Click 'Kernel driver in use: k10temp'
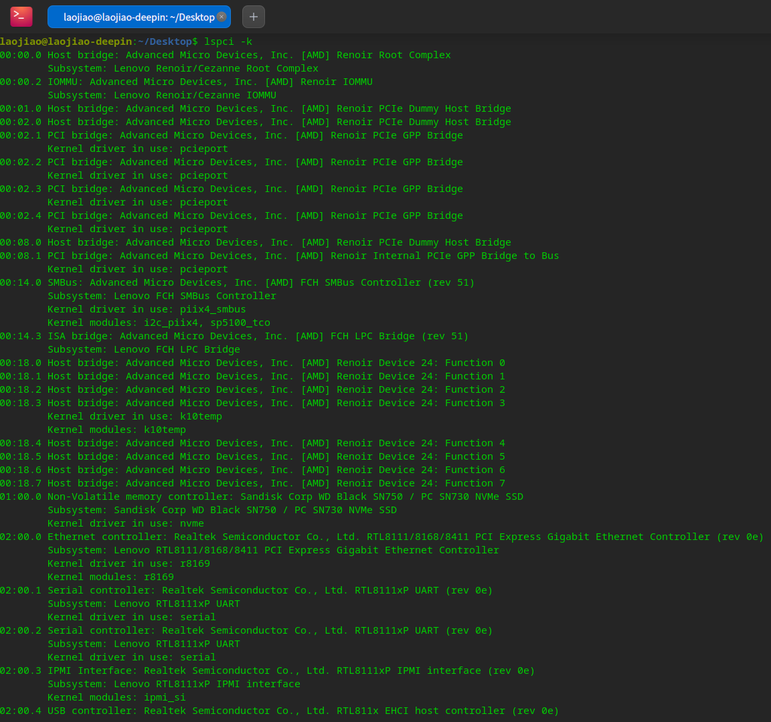771x722 pixels. coord(135,416)
